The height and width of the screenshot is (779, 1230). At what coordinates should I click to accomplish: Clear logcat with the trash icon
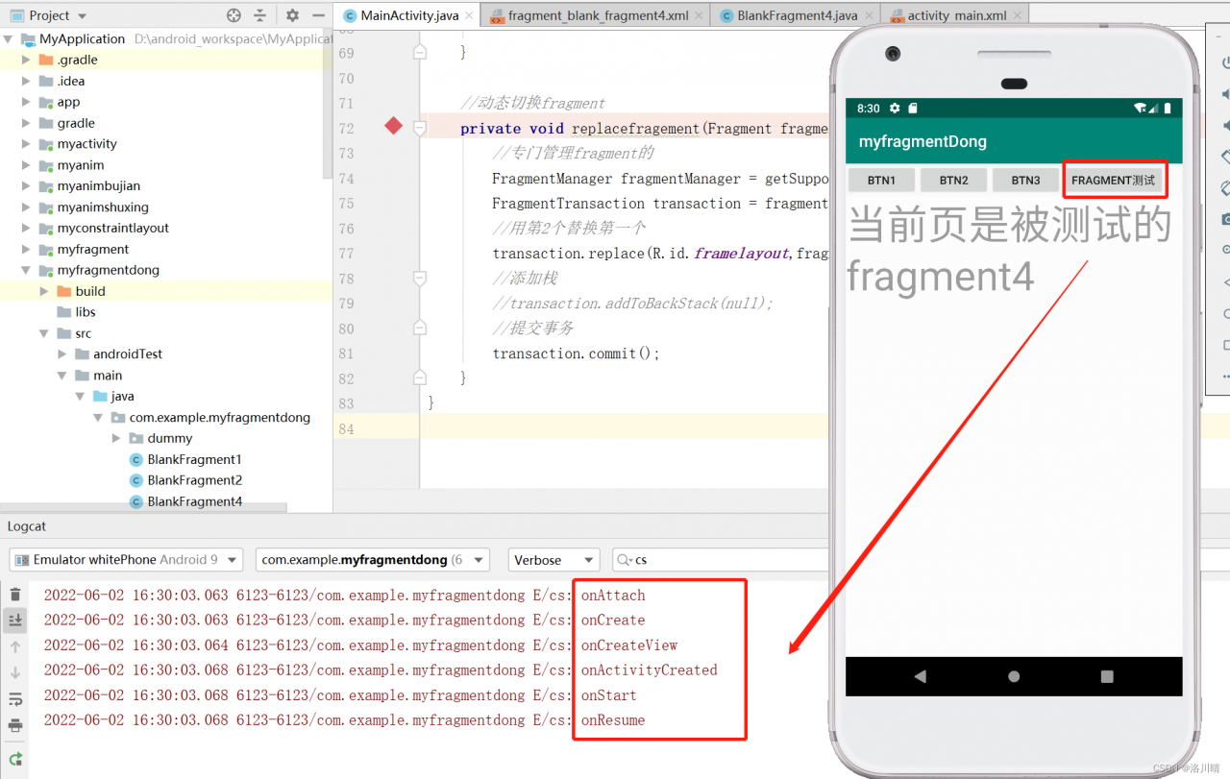[x=14, y=596]
